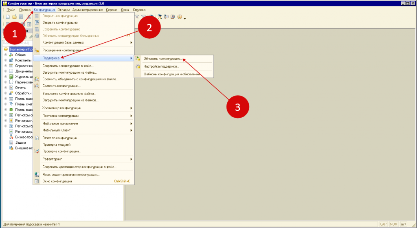The image size is (417, 228).
Task: Open the Syntax assistant graduate-cap icon
Action: tap(160, 17)
